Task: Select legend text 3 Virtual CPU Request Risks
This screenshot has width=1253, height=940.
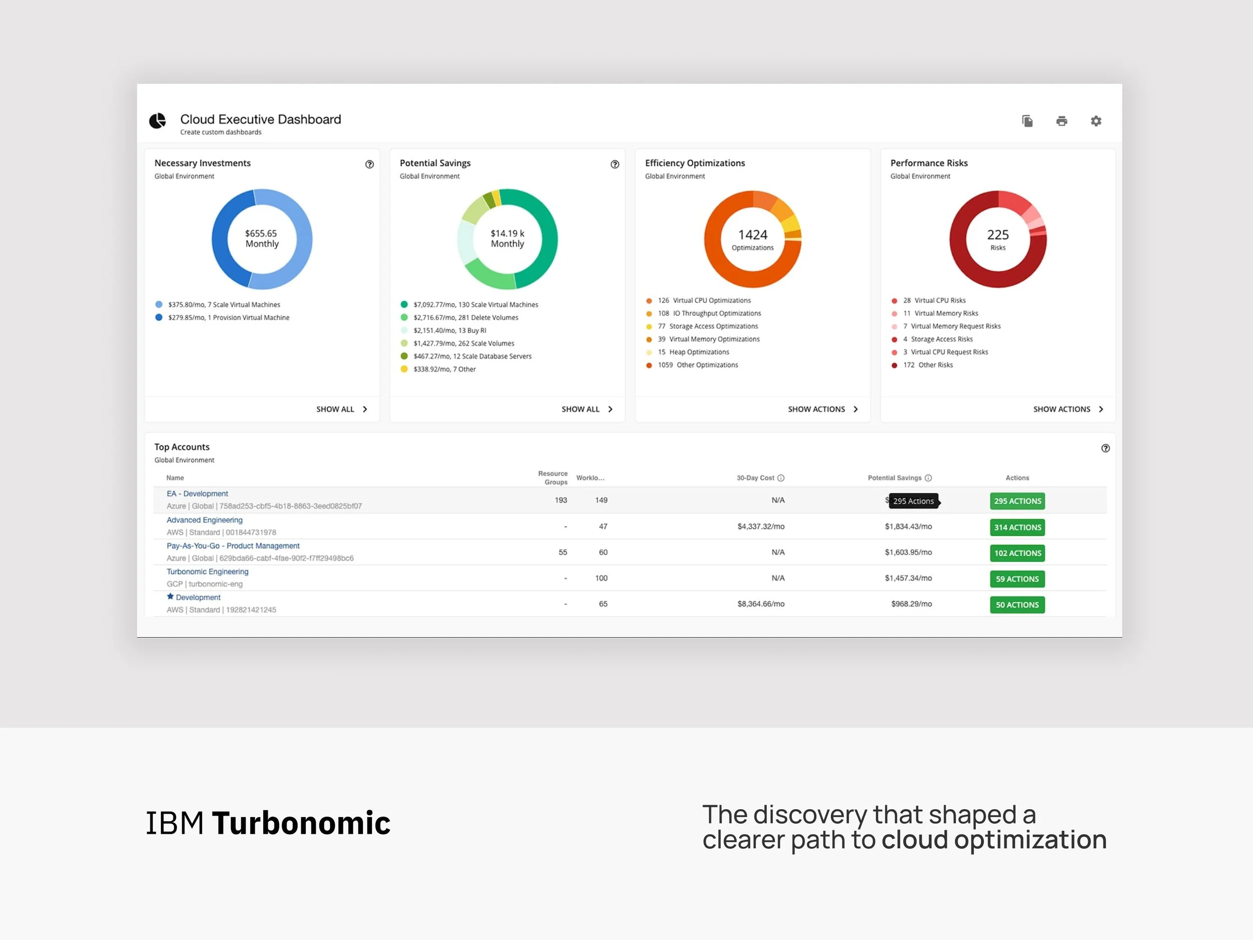Action: (945, 352)
